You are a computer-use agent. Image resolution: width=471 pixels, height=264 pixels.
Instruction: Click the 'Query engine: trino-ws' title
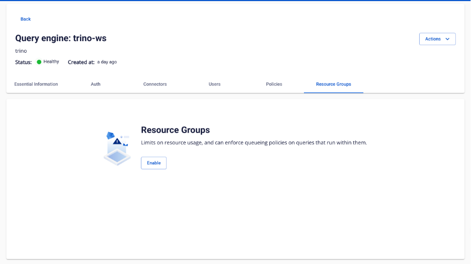[61, 38]
